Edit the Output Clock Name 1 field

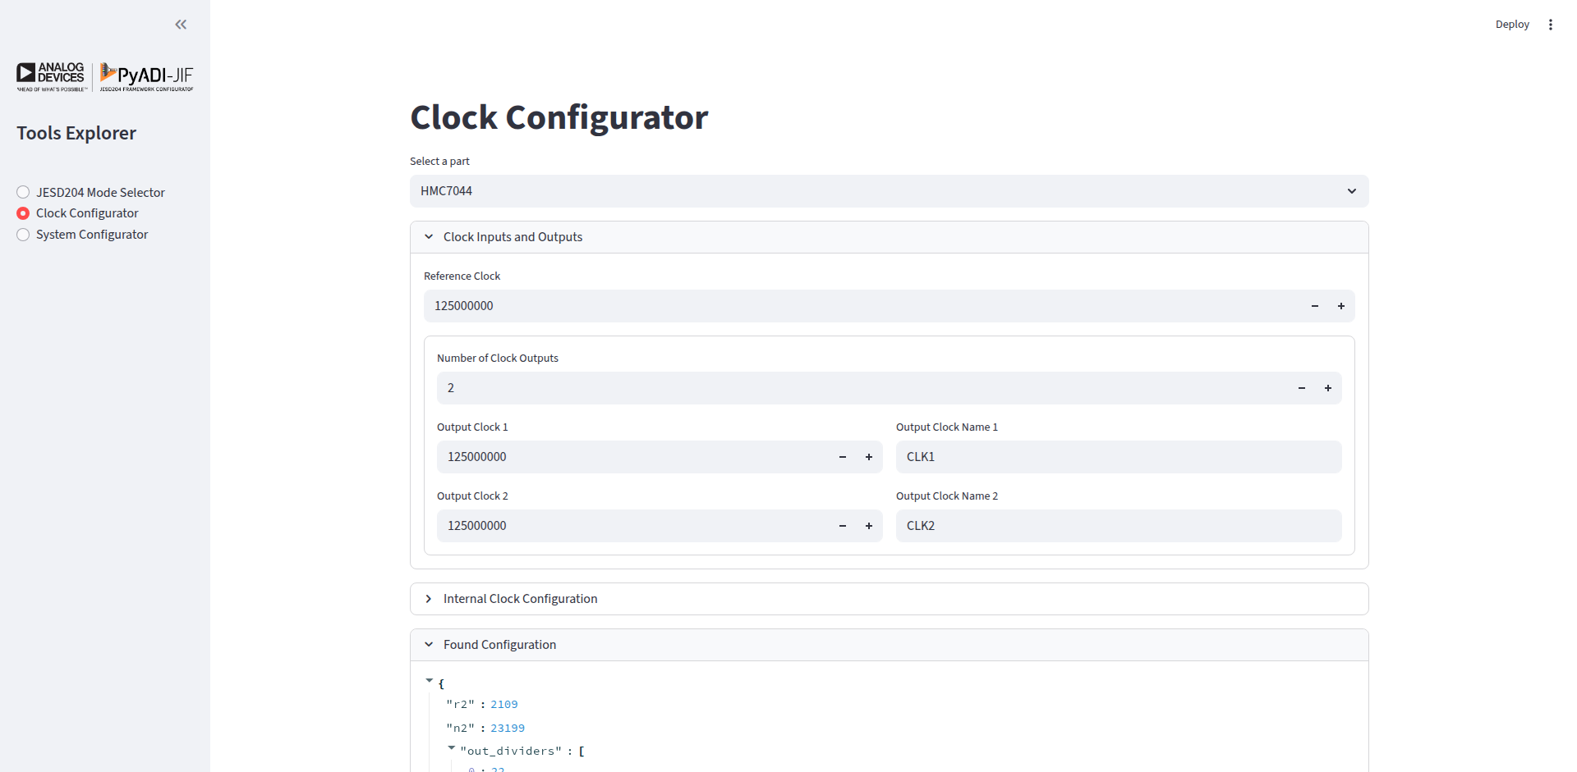click(1118, 456)
